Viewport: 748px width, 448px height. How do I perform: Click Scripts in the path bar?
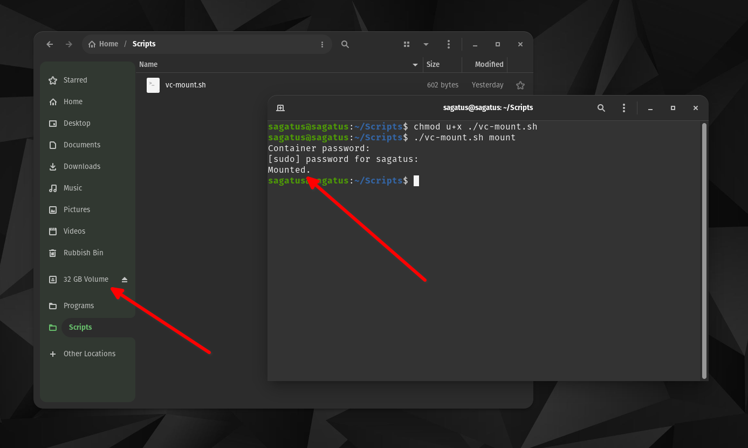144,44
